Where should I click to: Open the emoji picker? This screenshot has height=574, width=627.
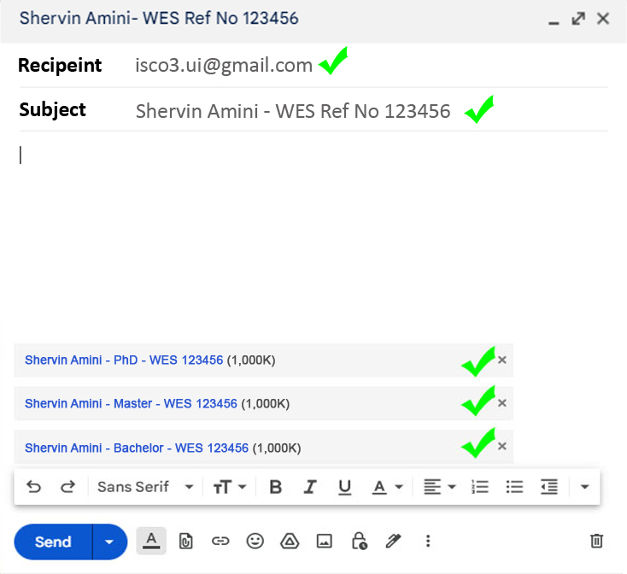[255, 542]
